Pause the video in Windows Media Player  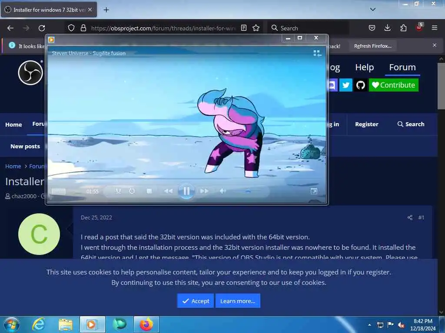click(x=186, y=191)
